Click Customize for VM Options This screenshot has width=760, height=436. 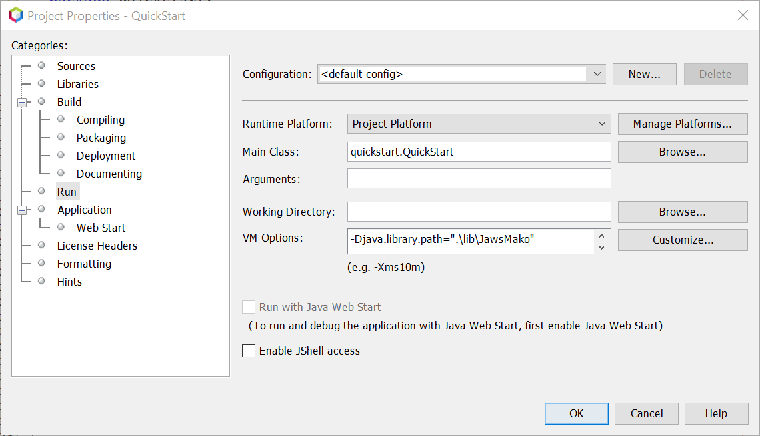click(x=682, y=240)
